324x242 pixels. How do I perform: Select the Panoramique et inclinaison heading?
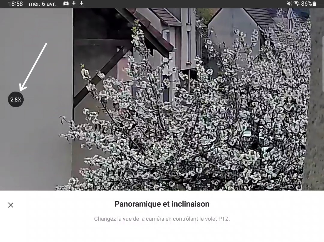pos(162,204)
